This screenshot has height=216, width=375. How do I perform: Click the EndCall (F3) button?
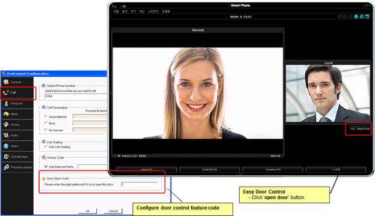coord(210,169)
